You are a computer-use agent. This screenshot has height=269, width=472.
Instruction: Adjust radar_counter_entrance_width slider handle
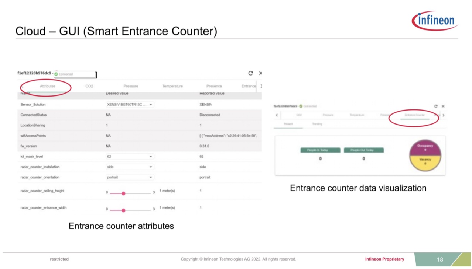pos(123,210)
